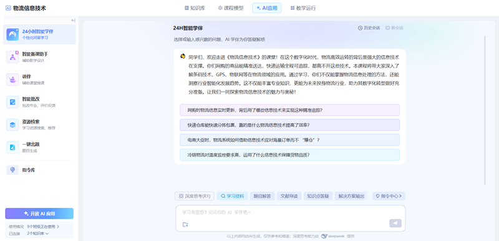
Task: Expand 9个班级正在使用 details
Action: click(x=43, y=227)
